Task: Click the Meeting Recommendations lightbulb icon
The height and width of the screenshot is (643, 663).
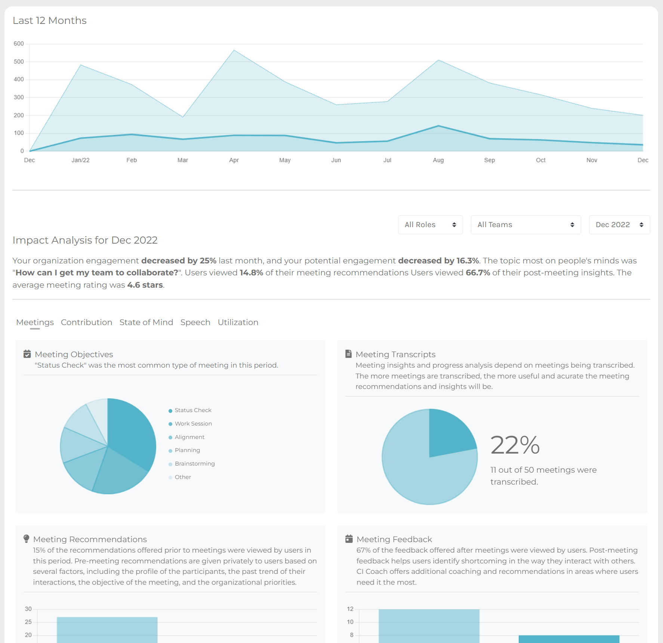Action: [x=26, y=539]
